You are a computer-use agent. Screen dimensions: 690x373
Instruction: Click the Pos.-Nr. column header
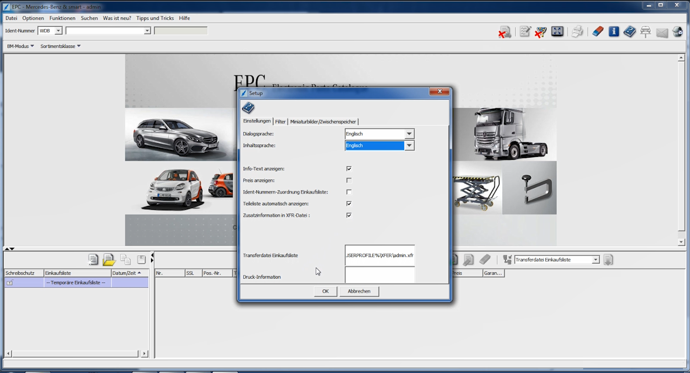point(217,273)
